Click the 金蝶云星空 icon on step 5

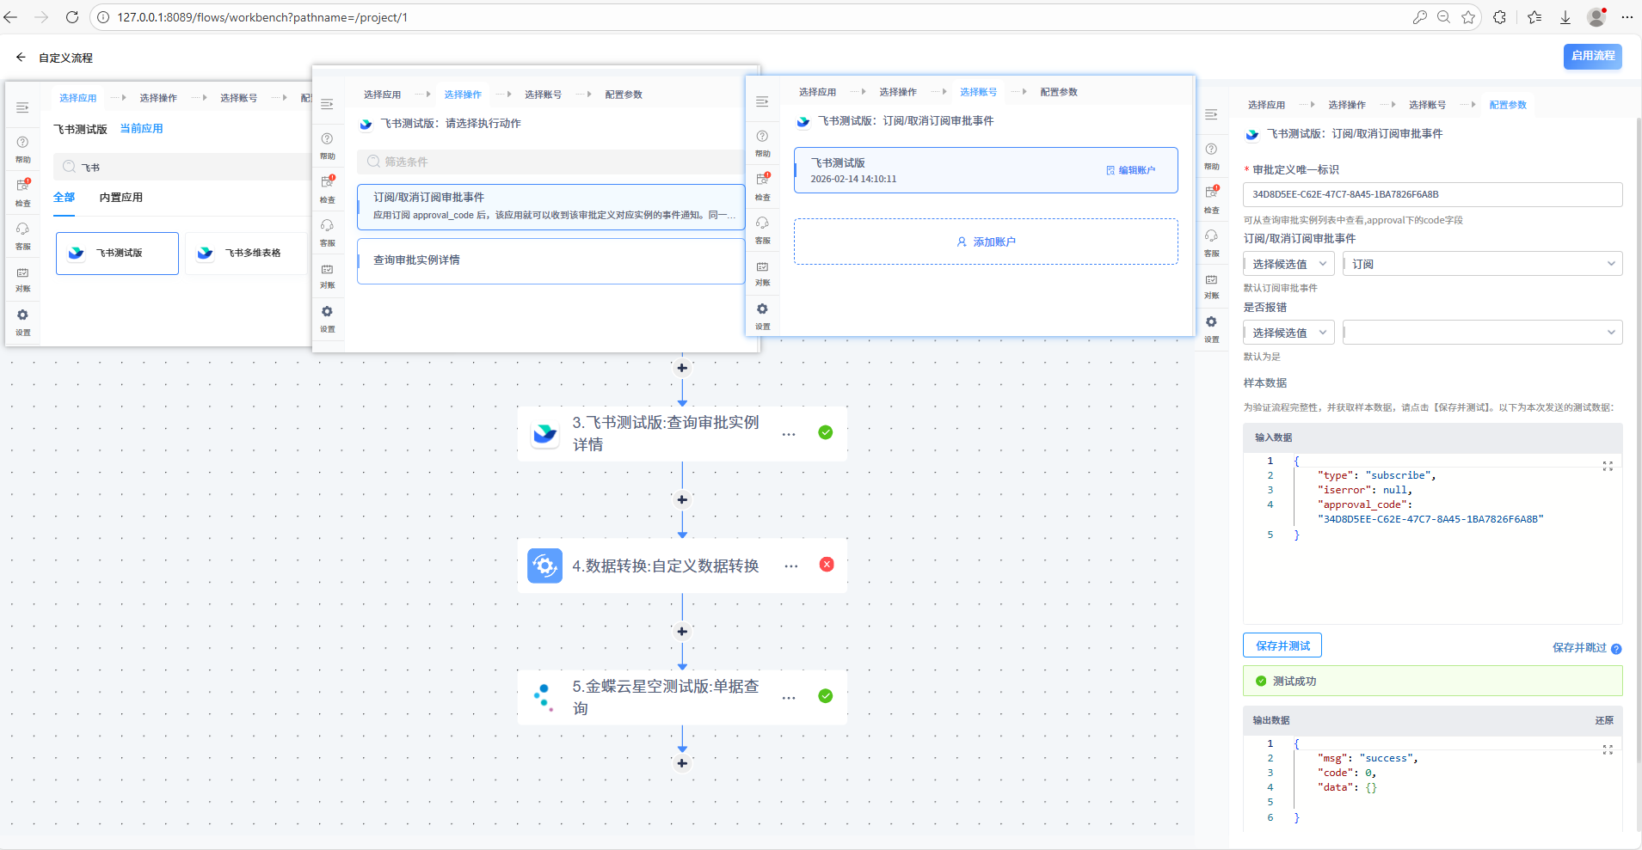tap(544, 697)
